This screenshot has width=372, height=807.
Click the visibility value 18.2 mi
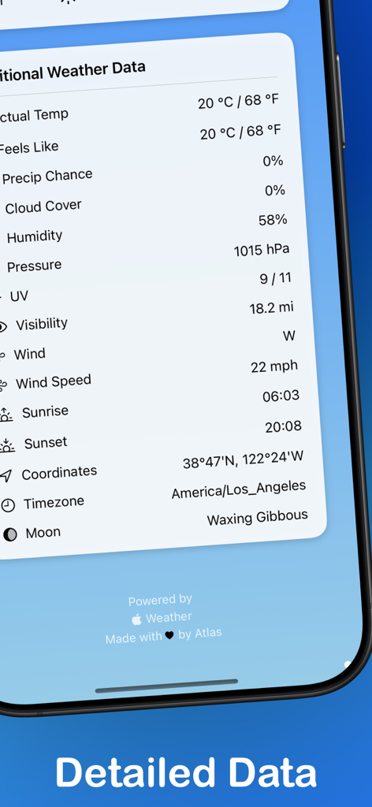point(272,308)
